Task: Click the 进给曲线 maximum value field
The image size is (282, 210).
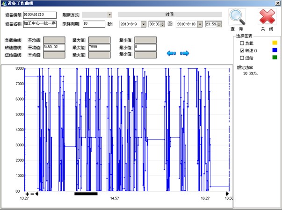Action: pos(100,55)
